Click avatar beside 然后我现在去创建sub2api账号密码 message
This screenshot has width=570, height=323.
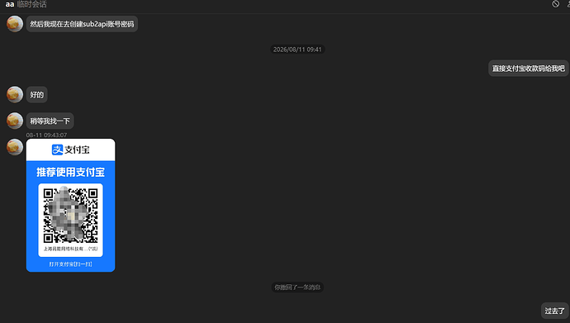tap(15, 24)
